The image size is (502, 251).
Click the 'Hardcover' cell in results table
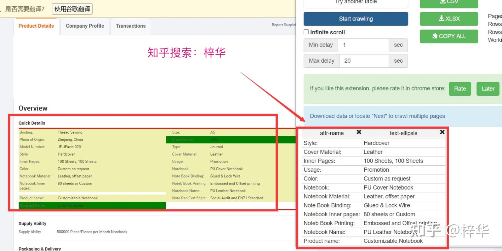coord(403,143)
